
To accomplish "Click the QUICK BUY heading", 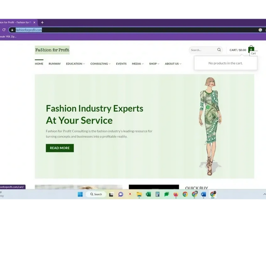I will pos(196,188).
